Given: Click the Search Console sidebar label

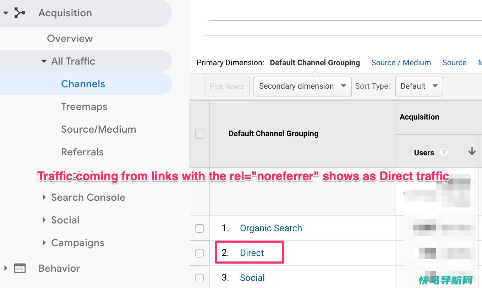Looking at the screenshot, I should click(88, 197).
